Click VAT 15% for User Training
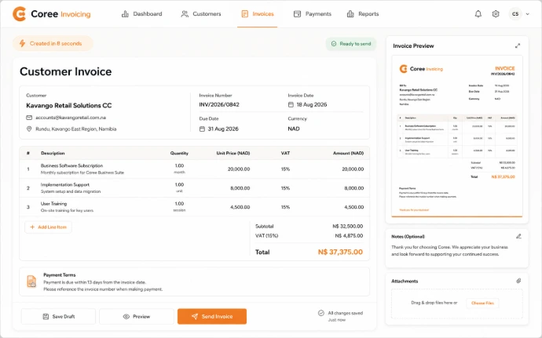Viewport: 542px width, 338px height. 285,207
